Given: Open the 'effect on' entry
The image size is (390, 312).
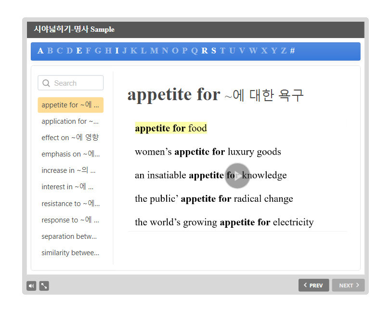Looking at the screenshot, I should coord(70,138).
